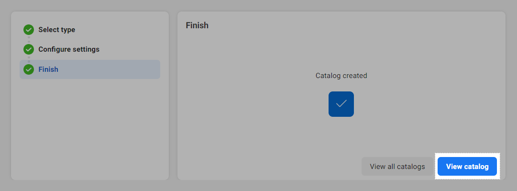Click dotted connector between Select type and Configure settings
This screenshot has height=191, width=517.
click(29, 40)
